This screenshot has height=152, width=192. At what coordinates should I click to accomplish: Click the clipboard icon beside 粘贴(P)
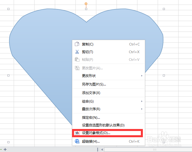(x=77, y=59)
